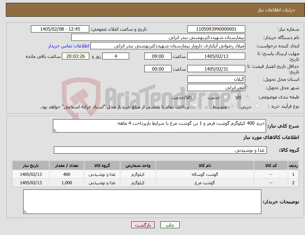Click the کد کالا column header
The width and height of the screenshot is (305, 235).
[271, 165]
